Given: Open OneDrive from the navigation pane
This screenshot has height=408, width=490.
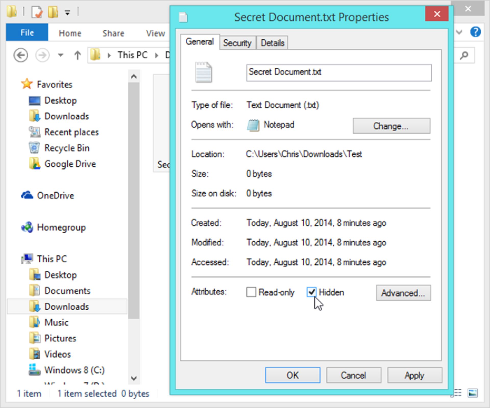Looking at the screenshot, I should 56,196.
